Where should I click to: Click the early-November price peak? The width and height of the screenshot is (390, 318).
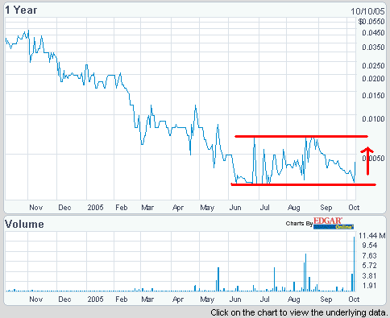[28, 31]
